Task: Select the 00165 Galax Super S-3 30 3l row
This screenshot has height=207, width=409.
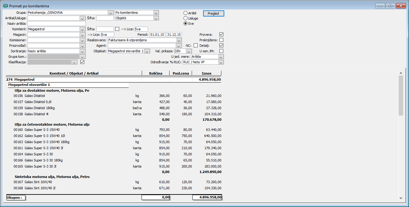Action: [117, 166]
